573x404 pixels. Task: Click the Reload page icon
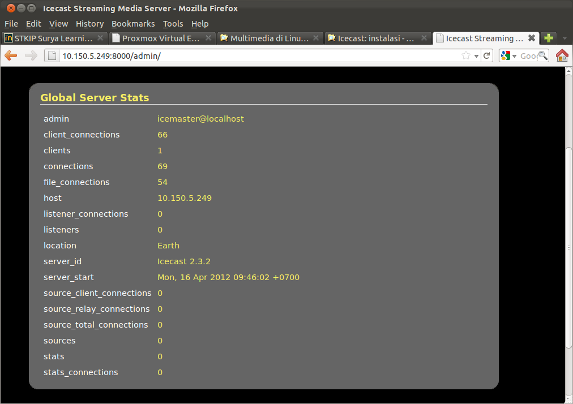click(487, 55)
